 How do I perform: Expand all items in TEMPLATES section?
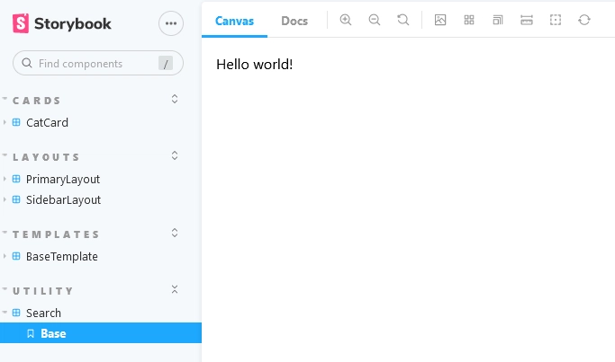click(175, 233)
